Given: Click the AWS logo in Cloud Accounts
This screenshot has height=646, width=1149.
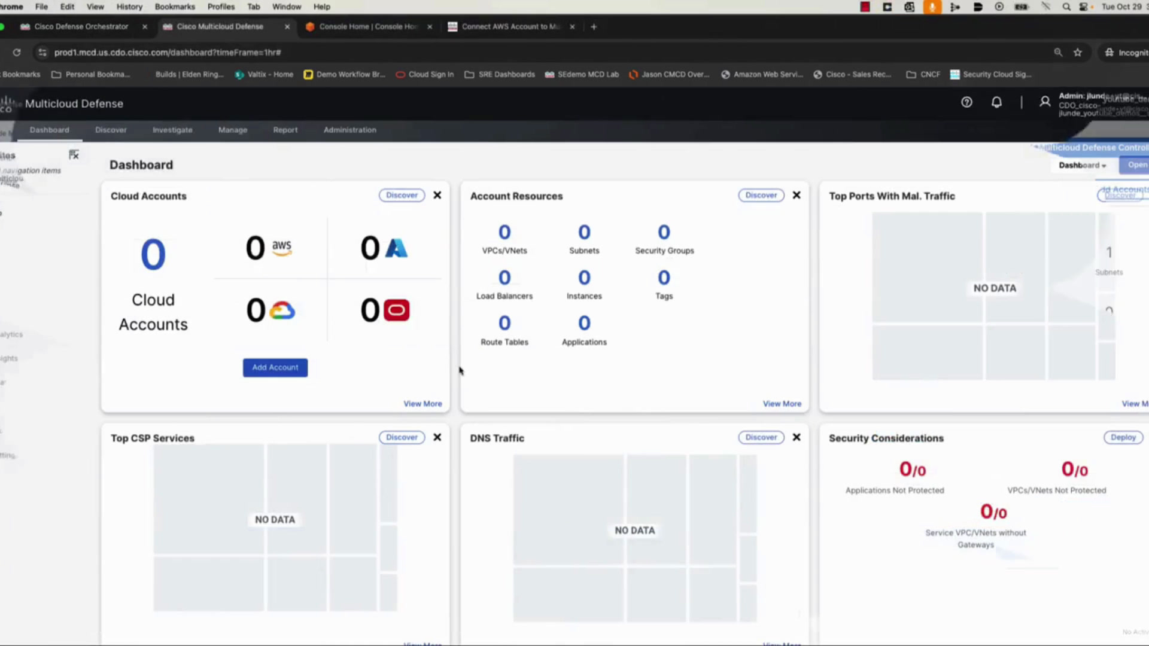Looking at the screenshot, I should coord(282,248).
